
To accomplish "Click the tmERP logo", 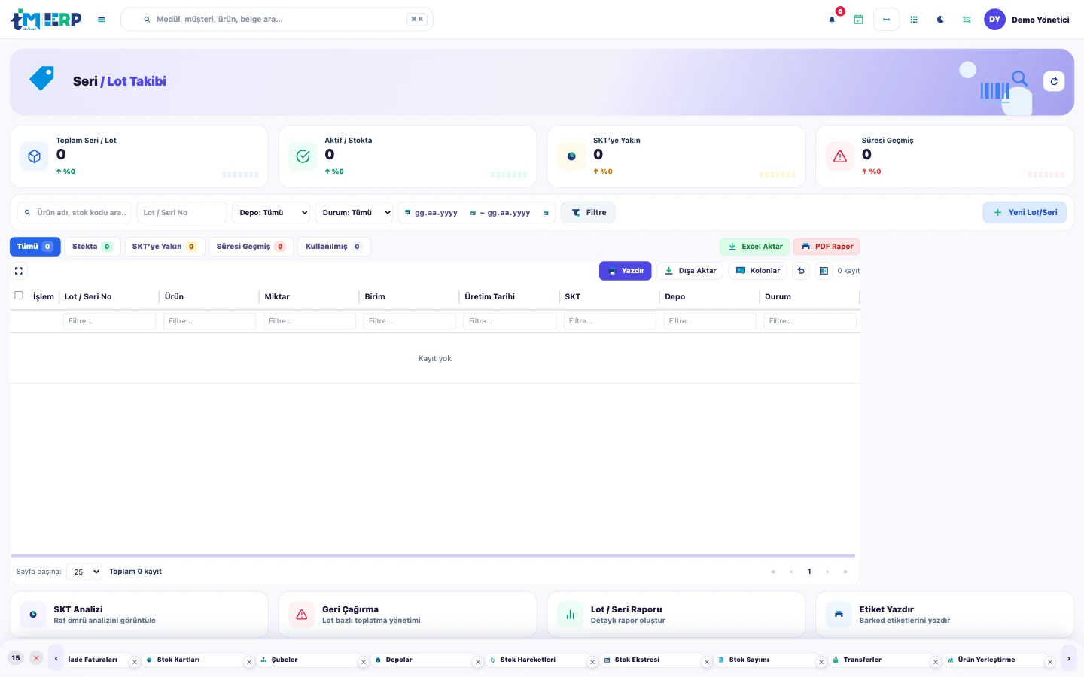I will point(46,20).
